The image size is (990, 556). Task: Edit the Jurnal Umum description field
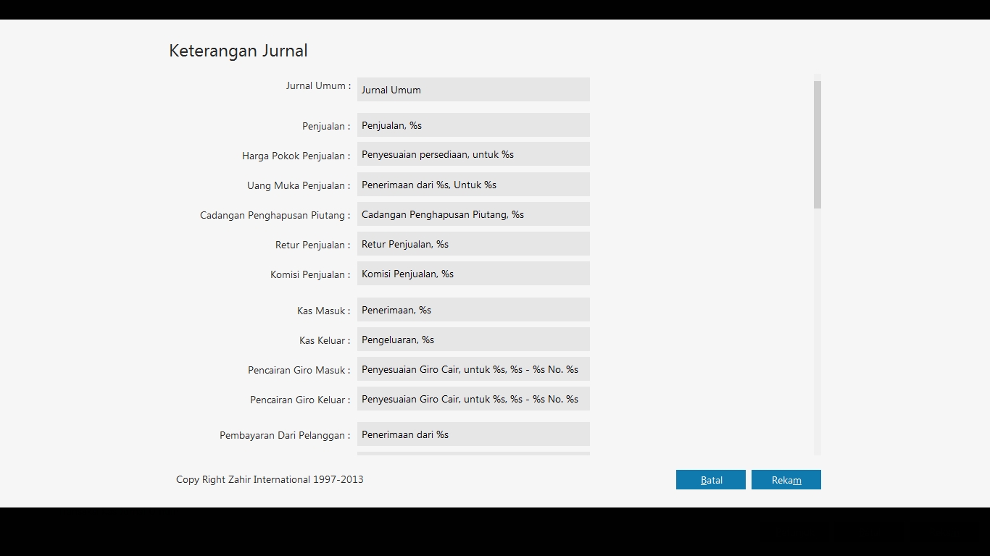473,90
